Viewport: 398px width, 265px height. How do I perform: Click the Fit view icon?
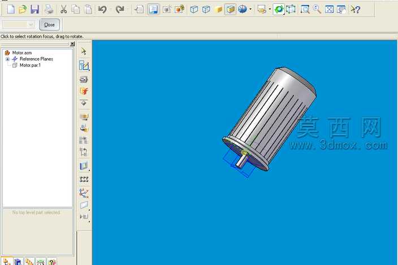[x=330, y=10]
